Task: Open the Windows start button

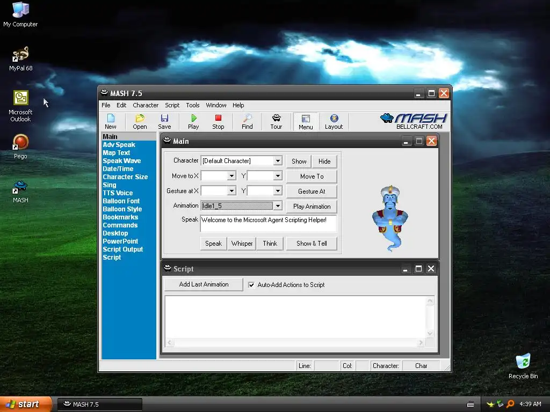Action: 26,404
